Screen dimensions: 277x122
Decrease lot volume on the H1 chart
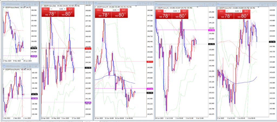click(165, 11)
